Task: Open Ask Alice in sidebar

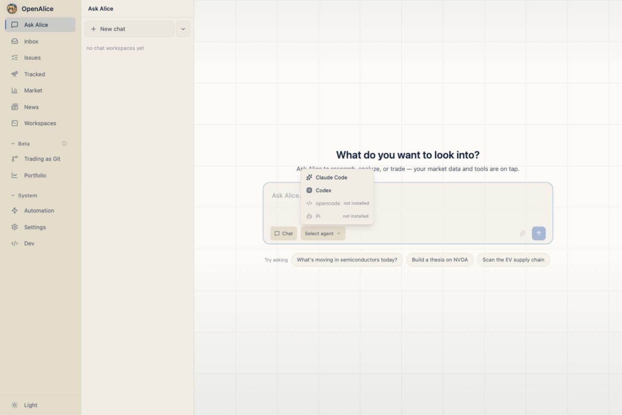Action: pyautogui.click(x=41, y=25)
